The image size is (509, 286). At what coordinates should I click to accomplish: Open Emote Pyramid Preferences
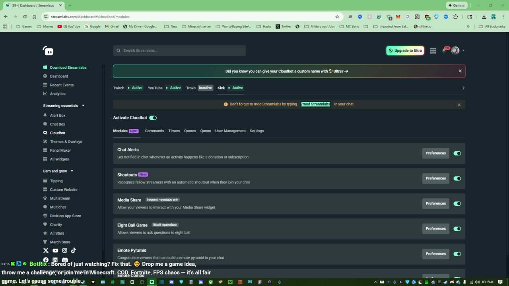coord(436,254)
